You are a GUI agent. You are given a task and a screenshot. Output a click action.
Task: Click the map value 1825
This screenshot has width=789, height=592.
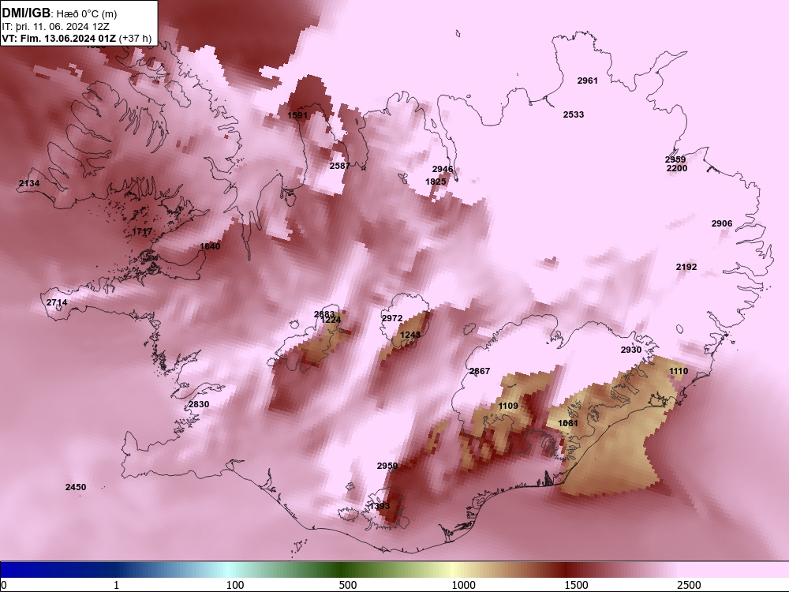pos(436,182)
